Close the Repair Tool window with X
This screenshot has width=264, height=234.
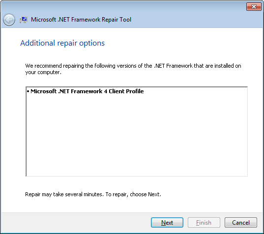[254, 6]
